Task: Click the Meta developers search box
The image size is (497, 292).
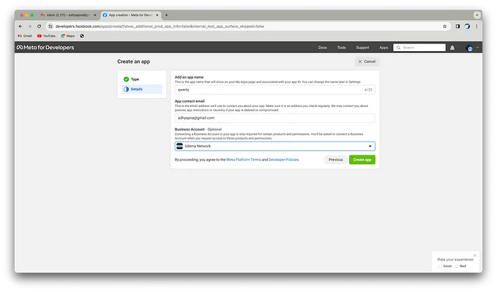Action: pyautogui.click(x=420, y=48)
